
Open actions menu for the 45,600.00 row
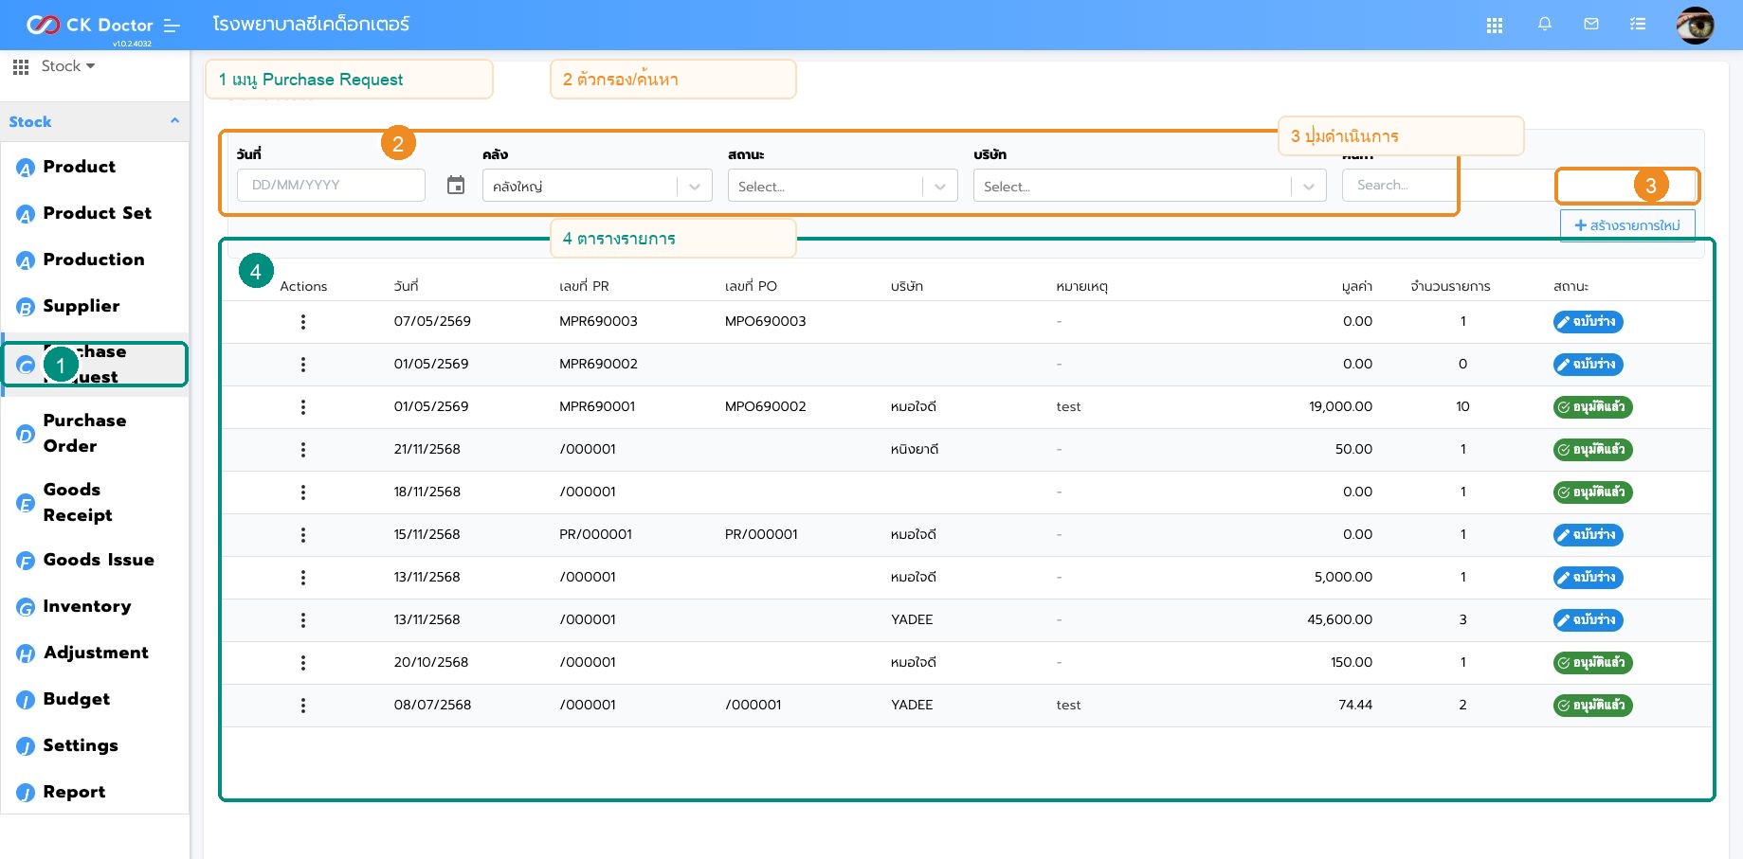pyautogui.click(x=303, y=620)
